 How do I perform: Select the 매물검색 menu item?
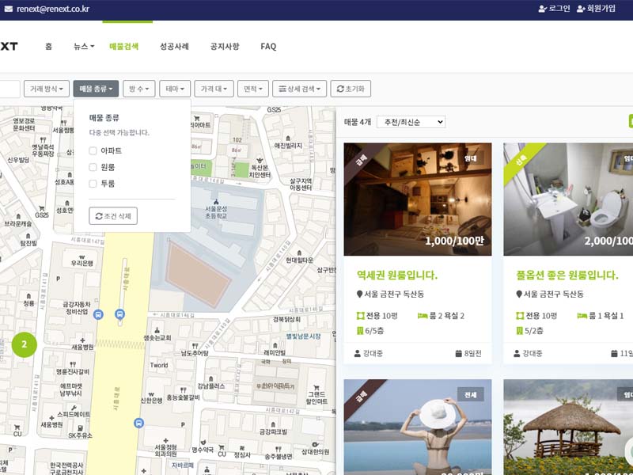click(x=124, y=46)
